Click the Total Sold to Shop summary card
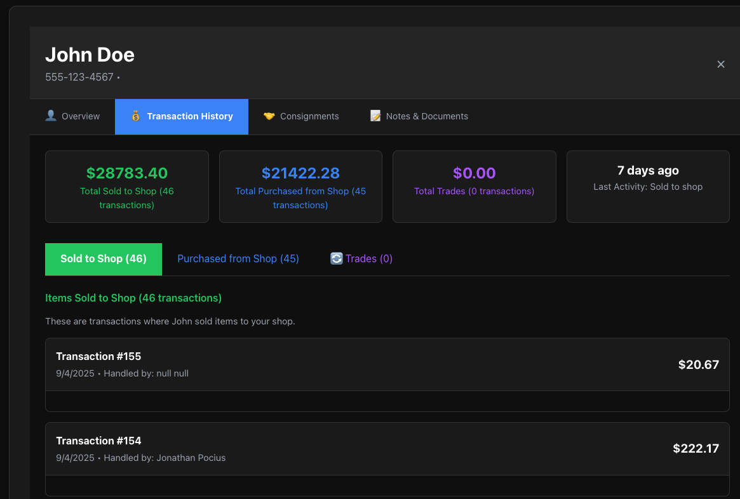Viewport: 740px width, 499px height. (126, 186)
